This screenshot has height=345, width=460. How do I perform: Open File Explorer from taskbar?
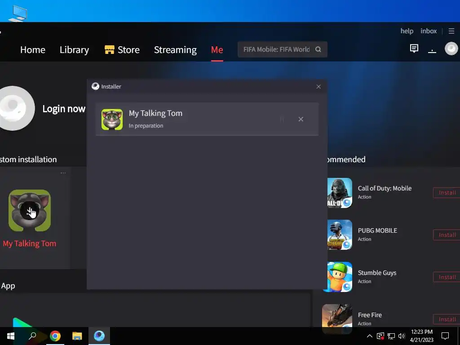click(77, 336)
